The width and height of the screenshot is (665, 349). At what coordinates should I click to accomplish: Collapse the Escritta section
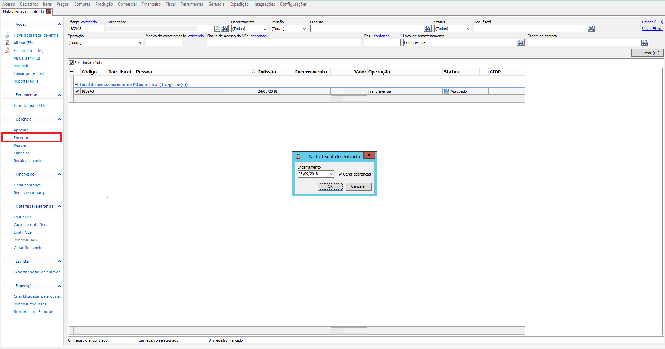click(x=59, y=261)
